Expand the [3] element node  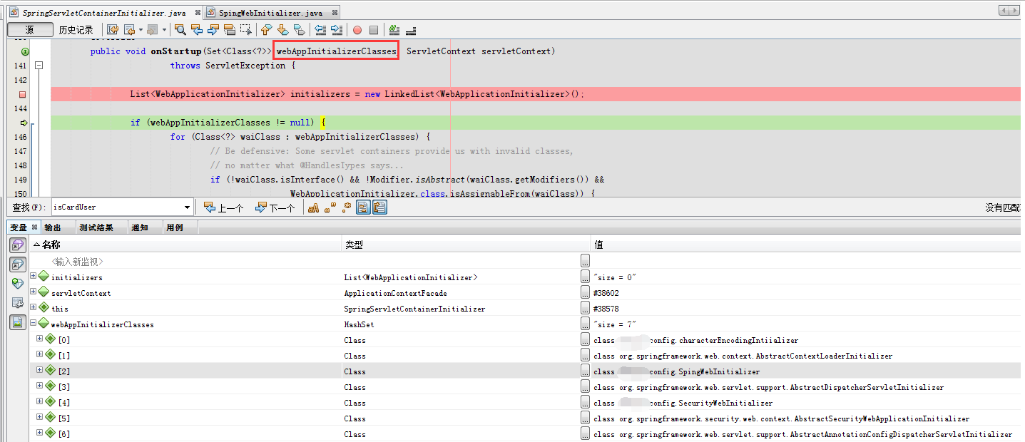click(40, 387)
